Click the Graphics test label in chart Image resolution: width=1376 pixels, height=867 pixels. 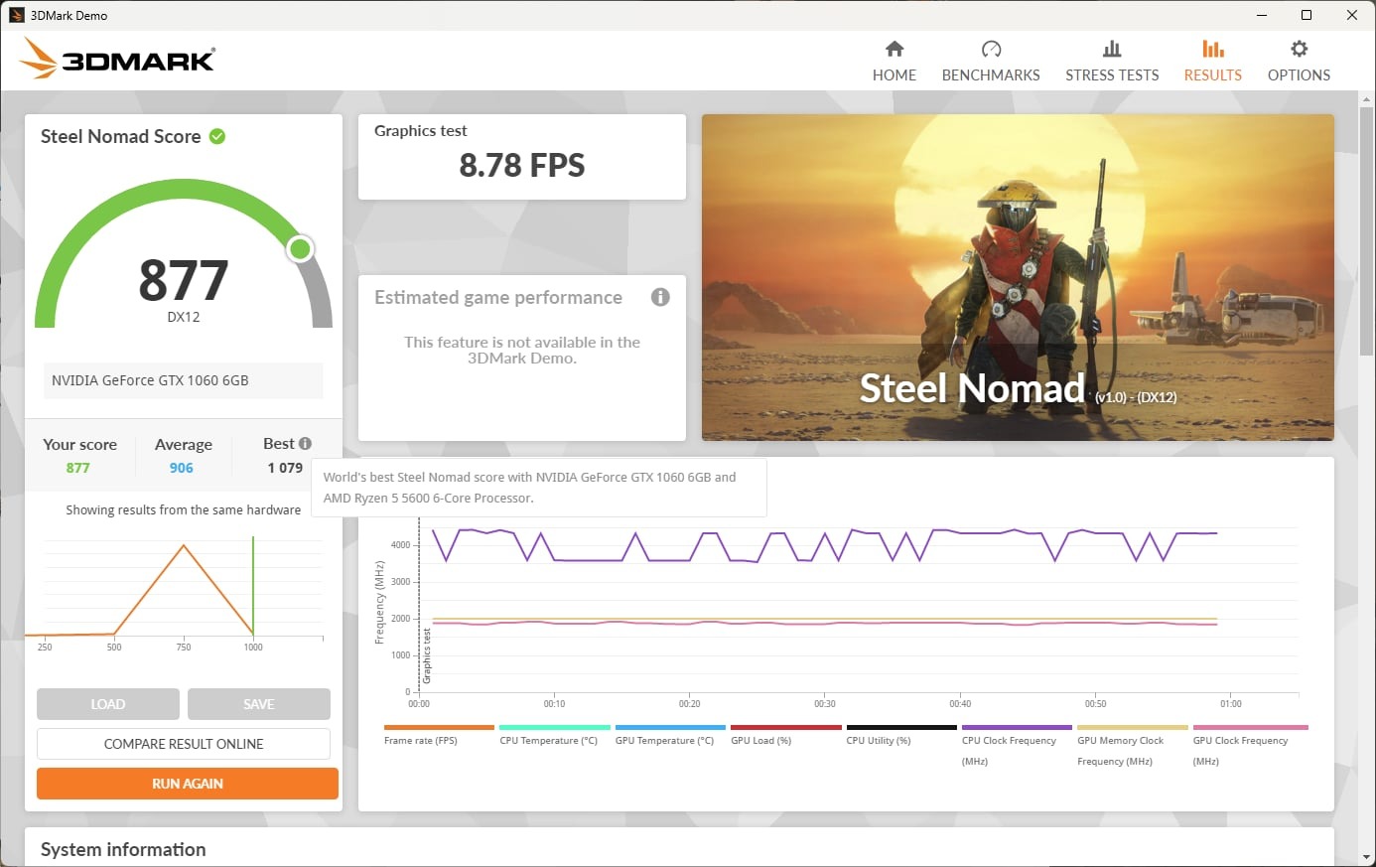[428, 654]
